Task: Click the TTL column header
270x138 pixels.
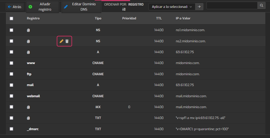Action: (x=159, y=18)
